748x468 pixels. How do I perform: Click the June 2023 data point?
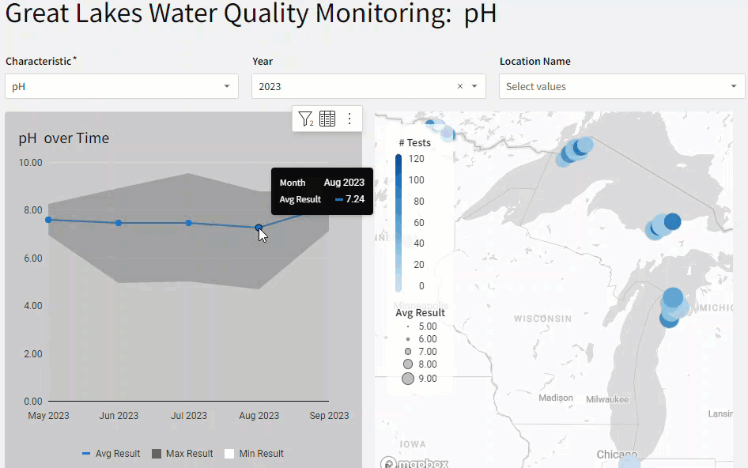click(x=119, y=223)
